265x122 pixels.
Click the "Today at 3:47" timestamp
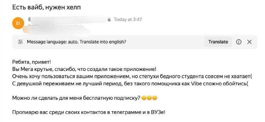pos(128,20)
